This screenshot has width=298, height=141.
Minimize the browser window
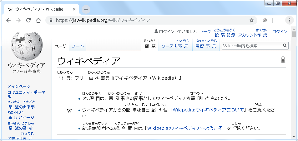[269, 3]
